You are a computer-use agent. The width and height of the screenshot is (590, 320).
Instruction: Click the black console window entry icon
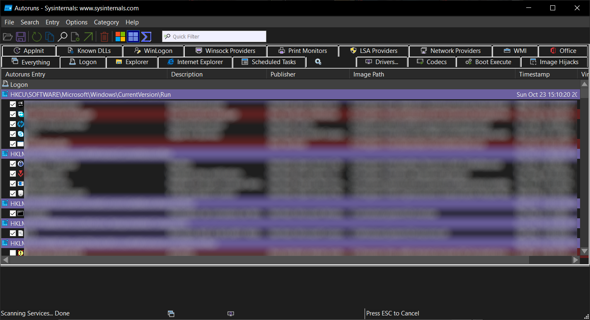[x=21, y=213]
